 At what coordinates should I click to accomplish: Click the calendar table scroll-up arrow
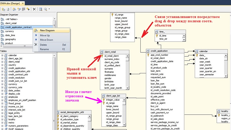226,55
